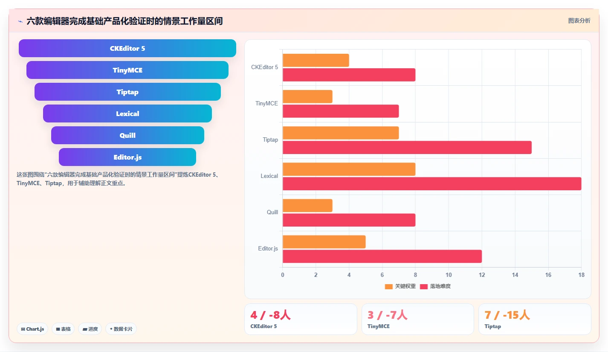Click the Lexical y-axis label
Image resolution: width=608 pixels, height=352 pixels.
(269, 176)
